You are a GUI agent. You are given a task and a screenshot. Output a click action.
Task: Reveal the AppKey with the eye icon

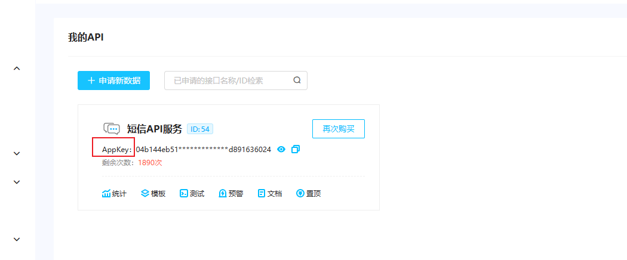point(281,149)
